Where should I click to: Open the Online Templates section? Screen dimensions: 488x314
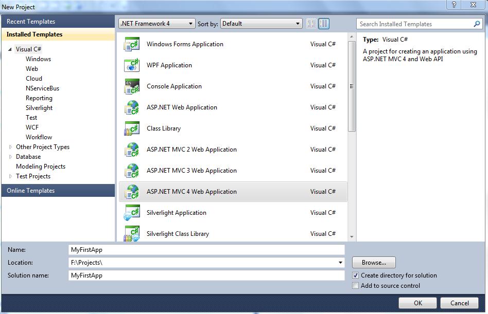(58, 190)
